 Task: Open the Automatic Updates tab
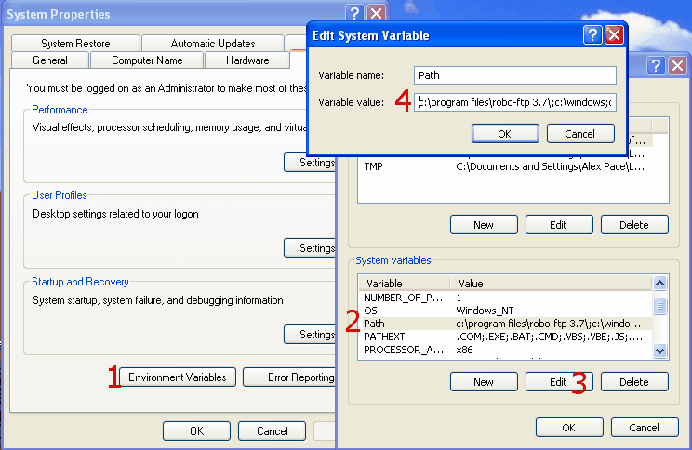click(x=211, y=44)
